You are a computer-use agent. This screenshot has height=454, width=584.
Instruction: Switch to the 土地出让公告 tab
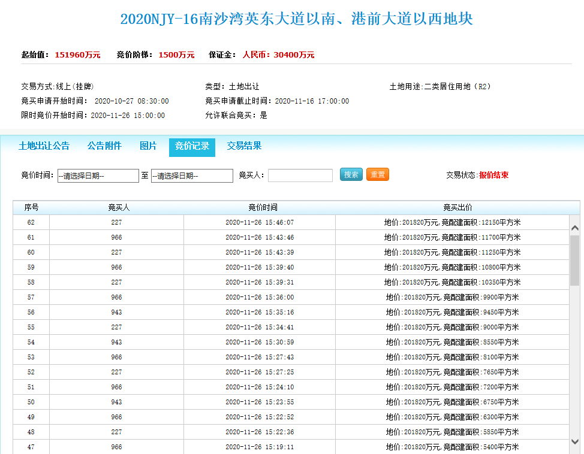44,146
